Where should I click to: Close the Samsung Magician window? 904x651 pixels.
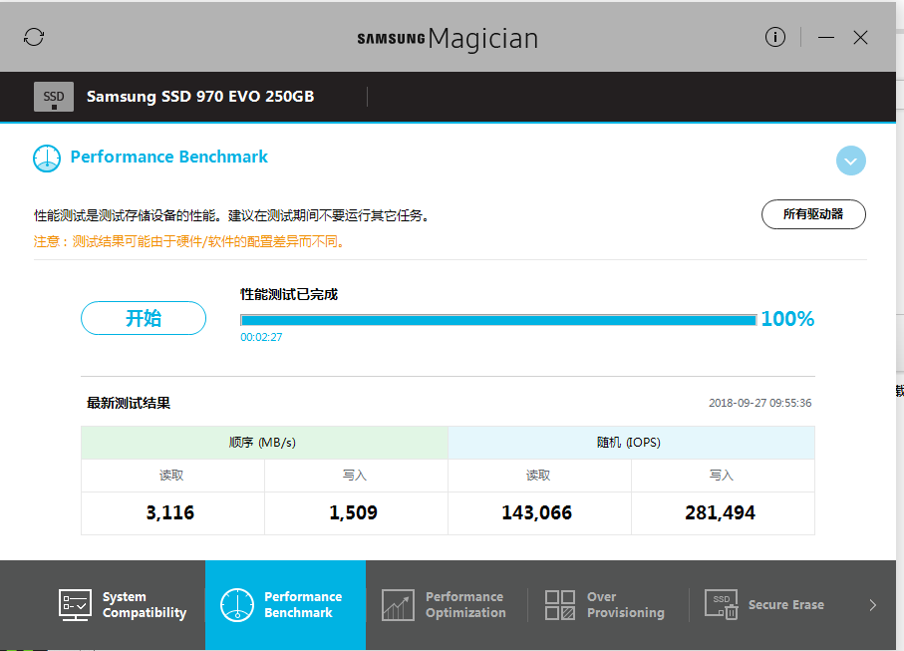860,38
